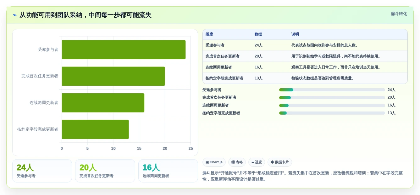The height and width of the screenshot is (195, 420).
Task: Click the chart y-axis label 按约定字段完成更新者
Action: click(38, 129)
